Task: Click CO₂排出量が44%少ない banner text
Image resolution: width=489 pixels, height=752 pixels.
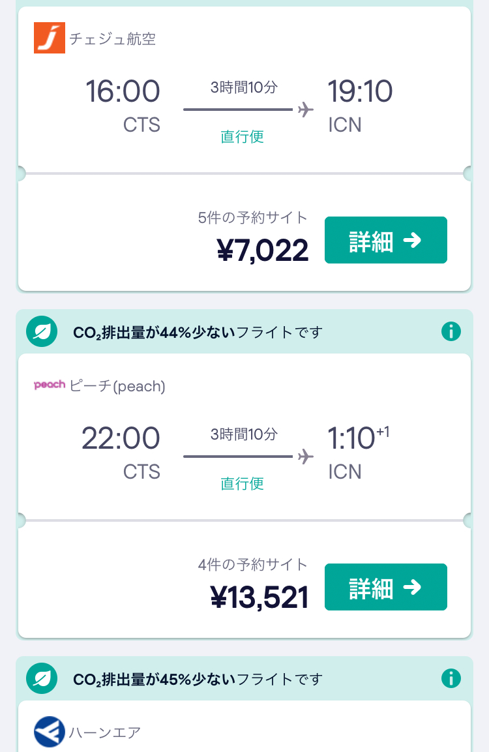Action: [198, 333]
